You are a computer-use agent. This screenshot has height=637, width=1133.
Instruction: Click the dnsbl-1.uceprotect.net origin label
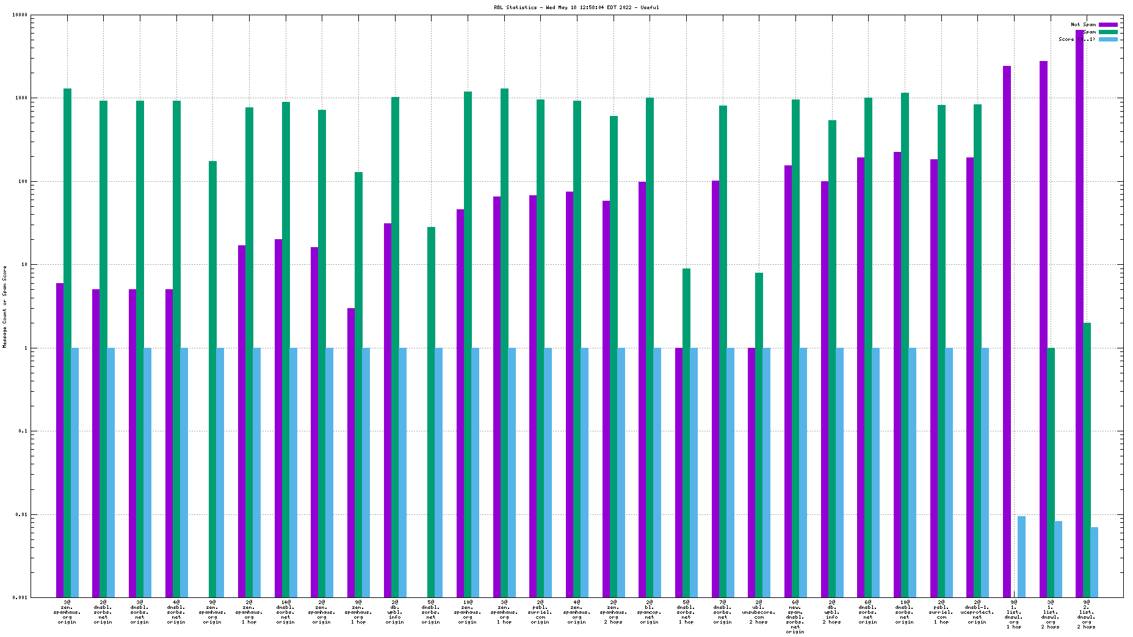977,612
